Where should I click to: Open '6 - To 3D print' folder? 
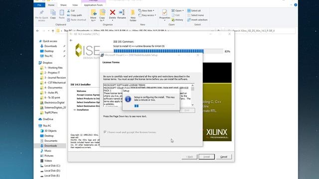tap(52, 97)
